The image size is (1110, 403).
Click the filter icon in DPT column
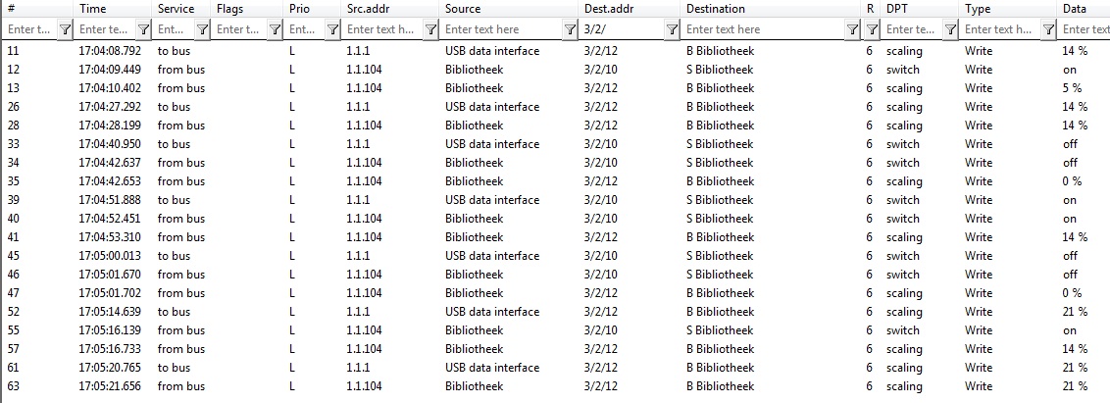coord(951,29)
